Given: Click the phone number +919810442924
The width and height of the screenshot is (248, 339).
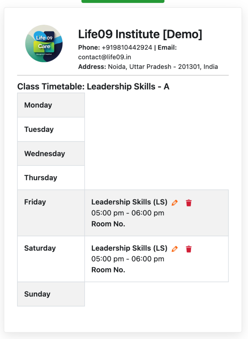Looking at the screenshot, I should 127,47.
